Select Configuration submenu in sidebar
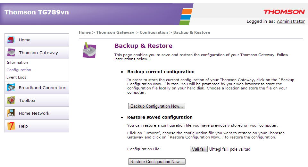The height and width of the screenshot is (167, 308). tap(19, 70)
